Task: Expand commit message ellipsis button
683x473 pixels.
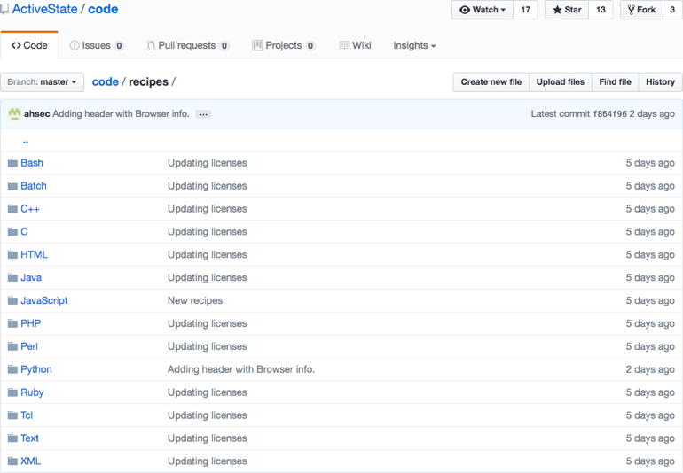Action: tap(203, 114)
